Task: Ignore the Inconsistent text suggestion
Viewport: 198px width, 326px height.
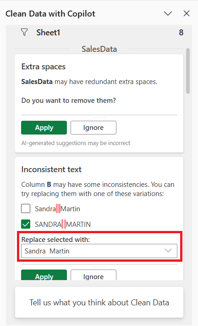Action: [x=93, y=275]
